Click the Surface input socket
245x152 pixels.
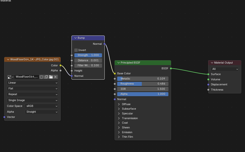coord(208,74)
